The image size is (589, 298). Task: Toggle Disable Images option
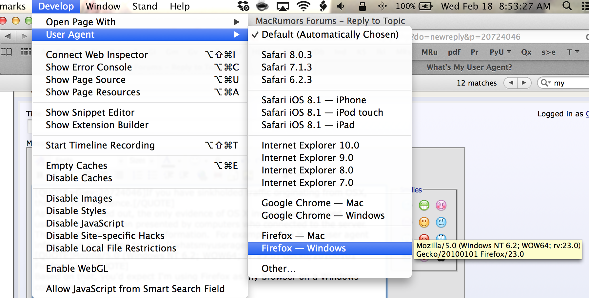pyautogui.click(x=140, y=198)
